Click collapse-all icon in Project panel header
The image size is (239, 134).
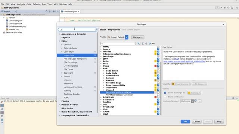[x=50, y=12]
